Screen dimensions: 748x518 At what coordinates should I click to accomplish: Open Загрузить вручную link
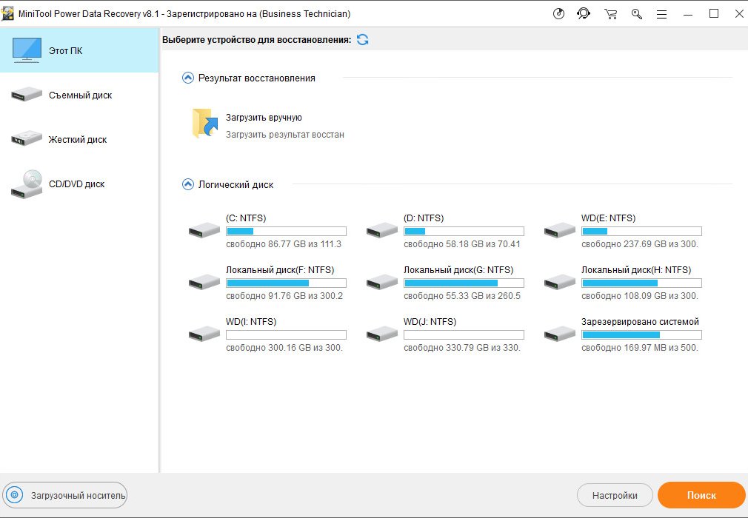(264, 118)
